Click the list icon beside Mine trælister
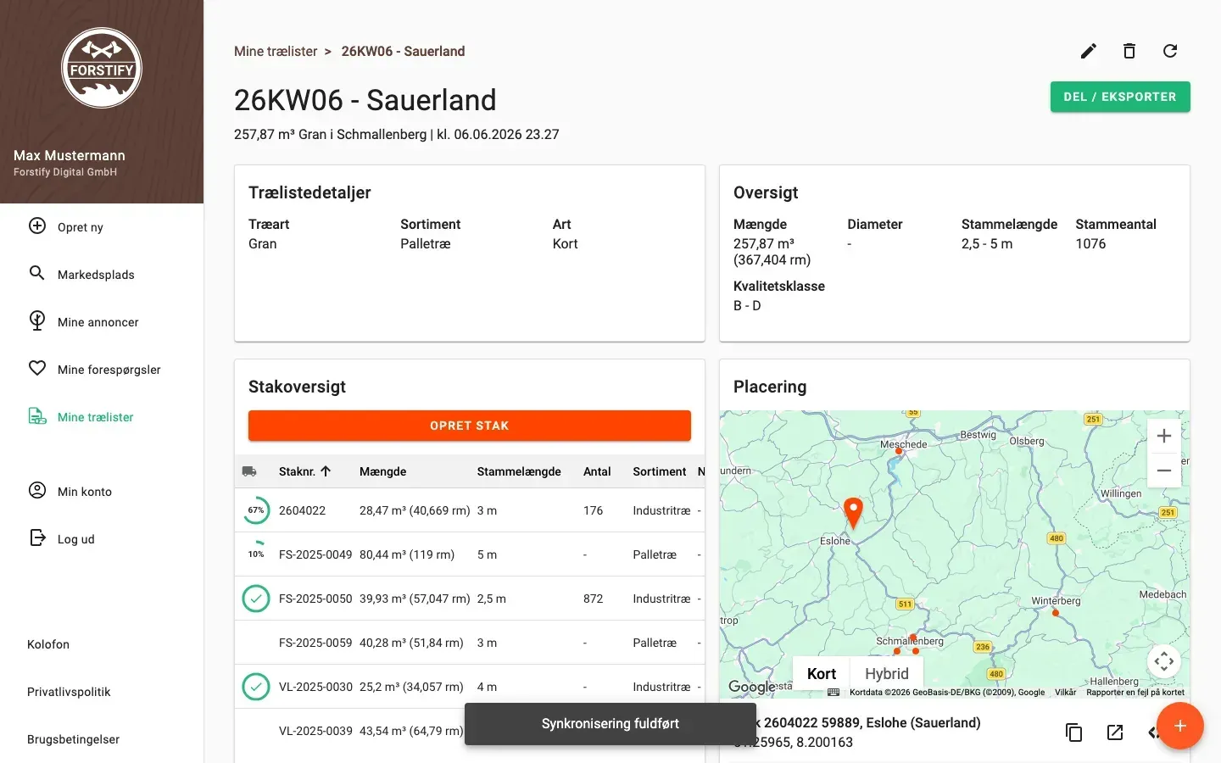 click(37, 415)
